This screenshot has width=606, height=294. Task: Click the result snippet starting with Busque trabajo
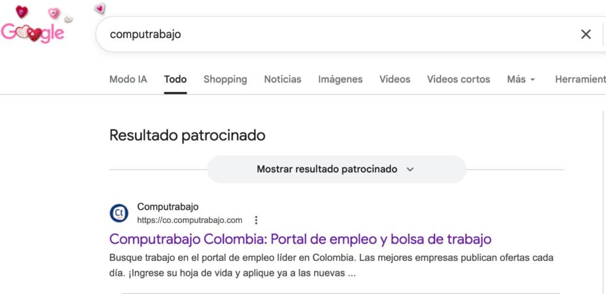[331, 266]
